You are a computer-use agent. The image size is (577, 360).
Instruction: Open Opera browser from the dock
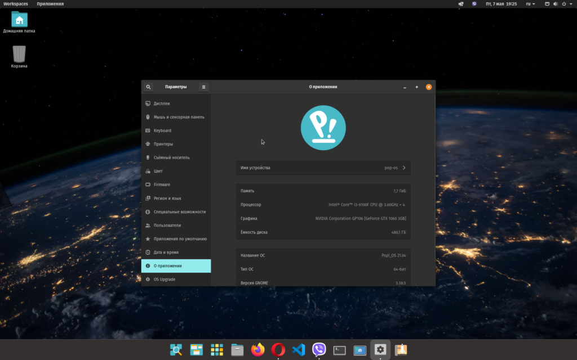tap(278, 350)
